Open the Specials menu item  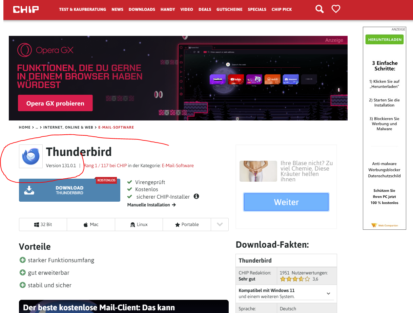(257, 9)
